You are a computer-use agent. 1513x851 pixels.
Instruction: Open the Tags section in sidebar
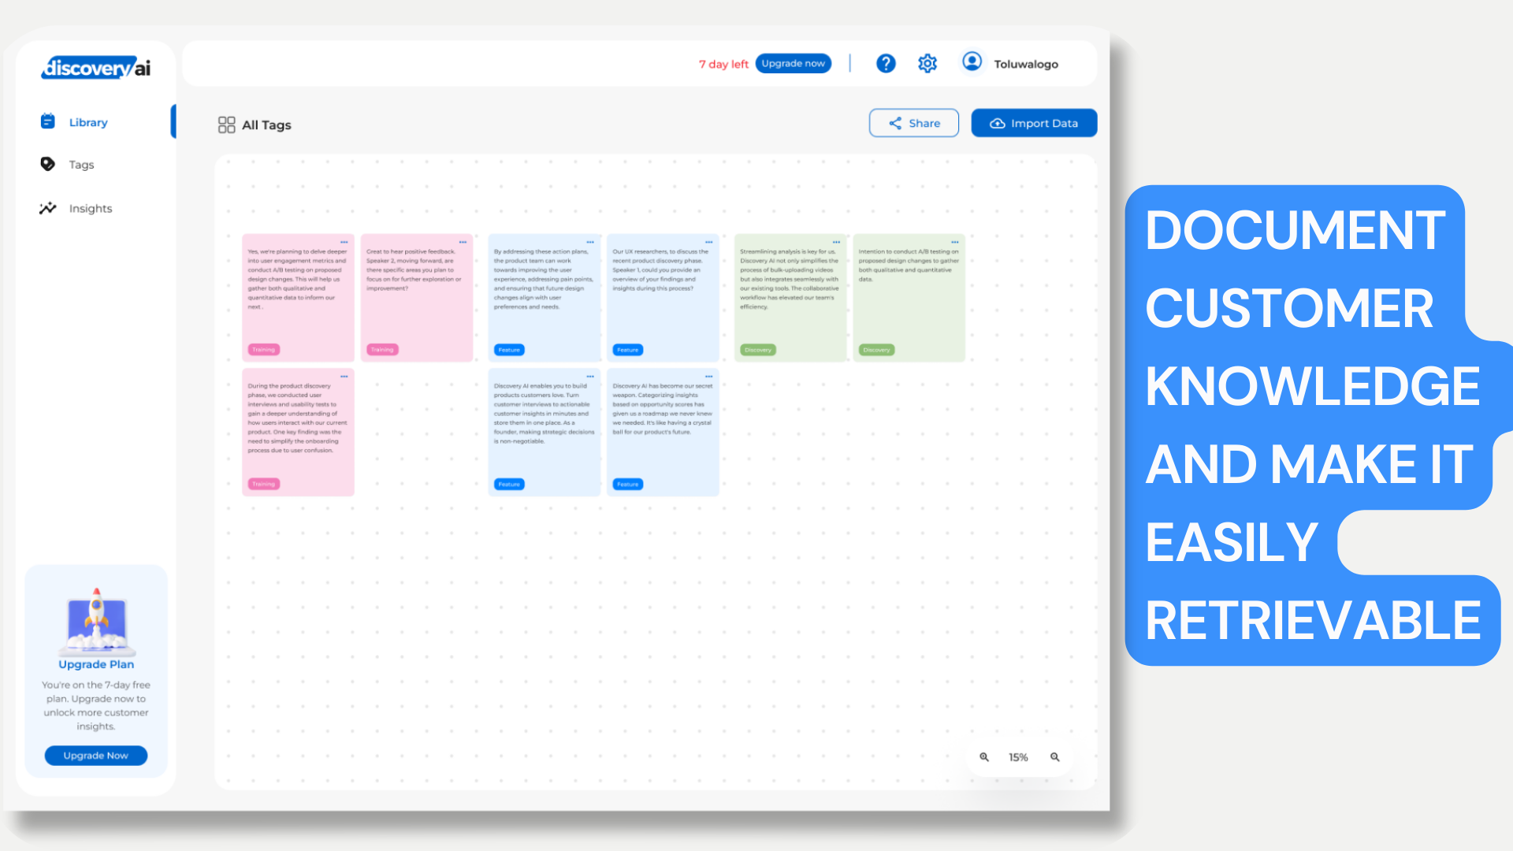(x=80, y=165)
